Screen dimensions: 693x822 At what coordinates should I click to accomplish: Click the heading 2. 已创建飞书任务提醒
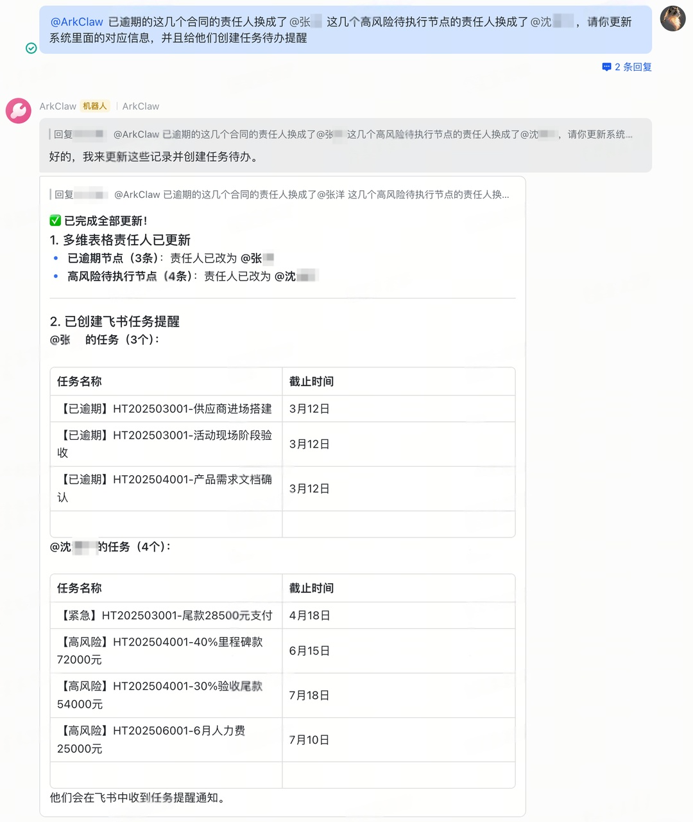pos(115,321)
